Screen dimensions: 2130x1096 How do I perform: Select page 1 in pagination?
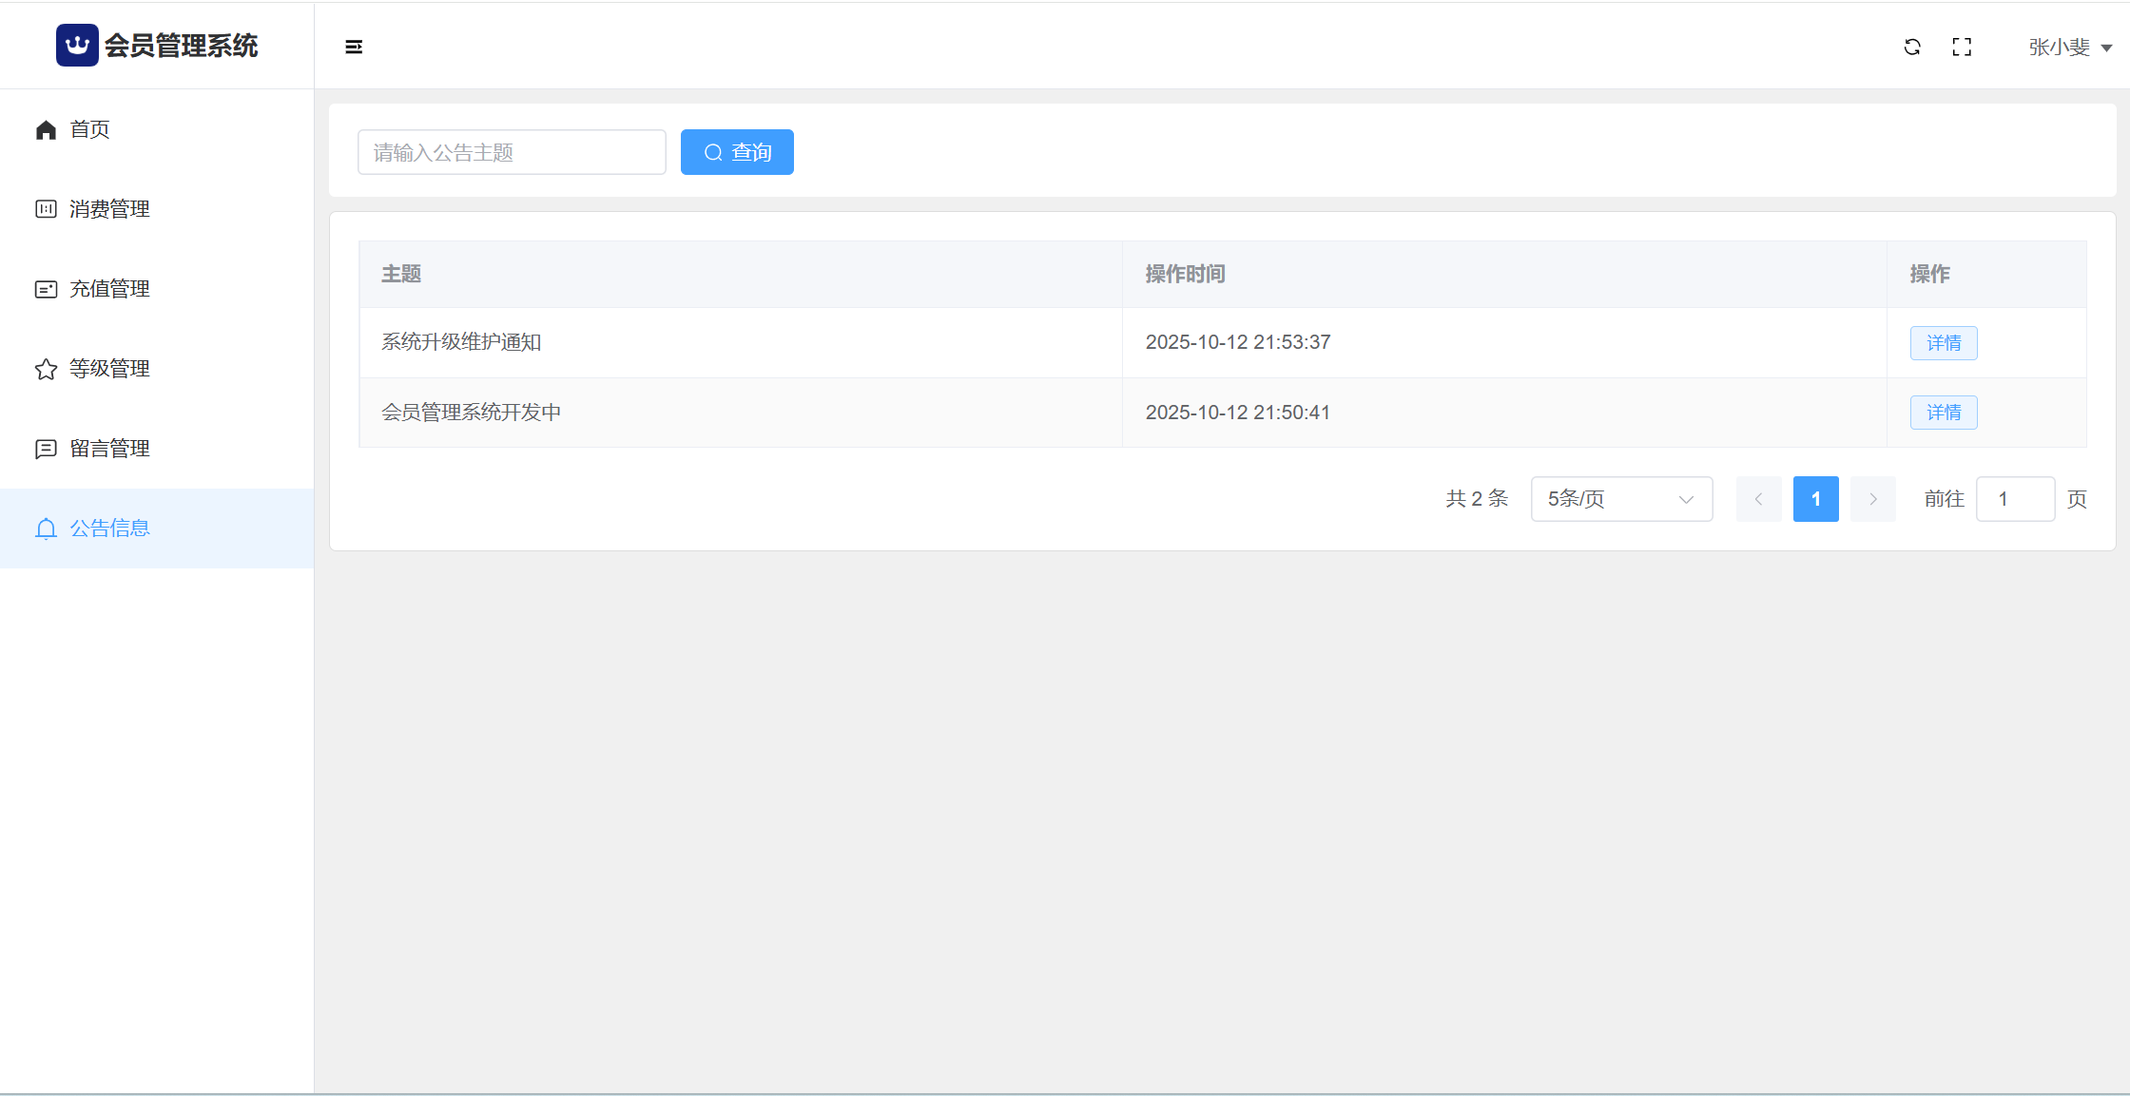(x=1815, y=499)
